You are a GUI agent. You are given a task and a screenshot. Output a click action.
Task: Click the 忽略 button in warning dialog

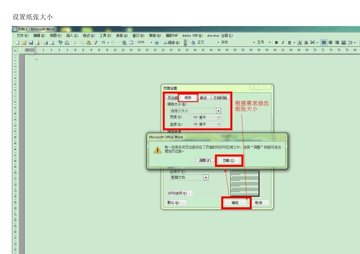[229, 161]
